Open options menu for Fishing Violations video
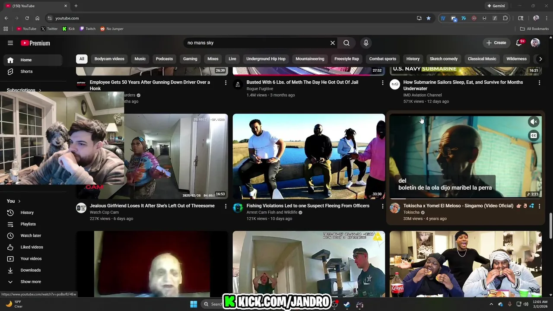Screen dimensions: 553x311 pyautogui.click(x=382, y=206)
